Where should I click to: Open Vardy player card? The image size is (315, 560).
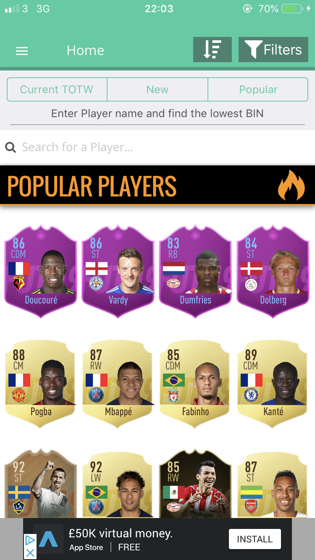click(118, 272)
